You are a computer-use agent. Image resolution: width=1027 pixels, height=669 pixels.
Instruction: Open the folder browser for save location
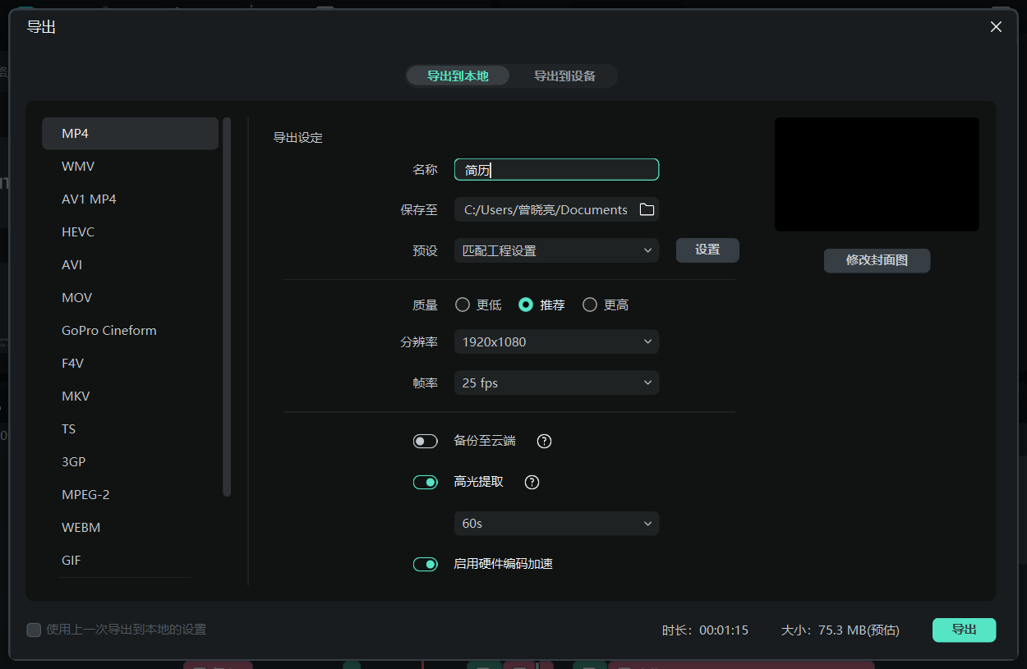point(647,209)
